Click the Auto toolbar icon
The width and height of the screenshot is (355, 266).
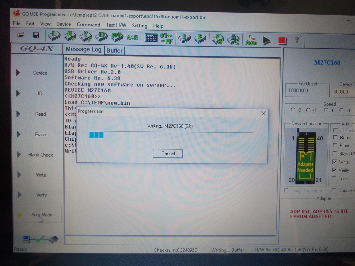(251, 40)
